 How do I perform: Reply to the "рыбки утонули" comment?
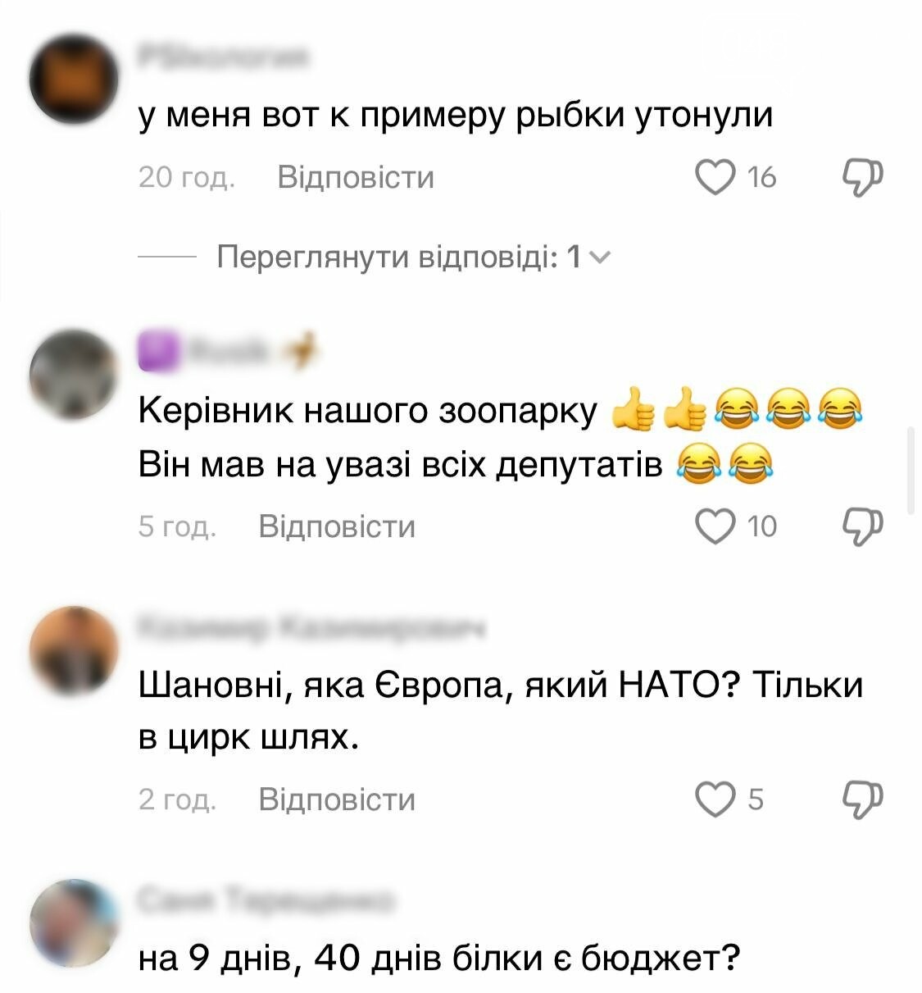pyautogui.click(x=356, y=177)
